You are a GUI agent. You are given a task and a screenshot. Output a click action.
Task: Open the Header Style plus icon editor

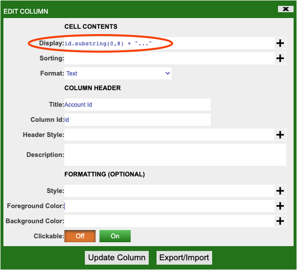(x=280, y=135)
